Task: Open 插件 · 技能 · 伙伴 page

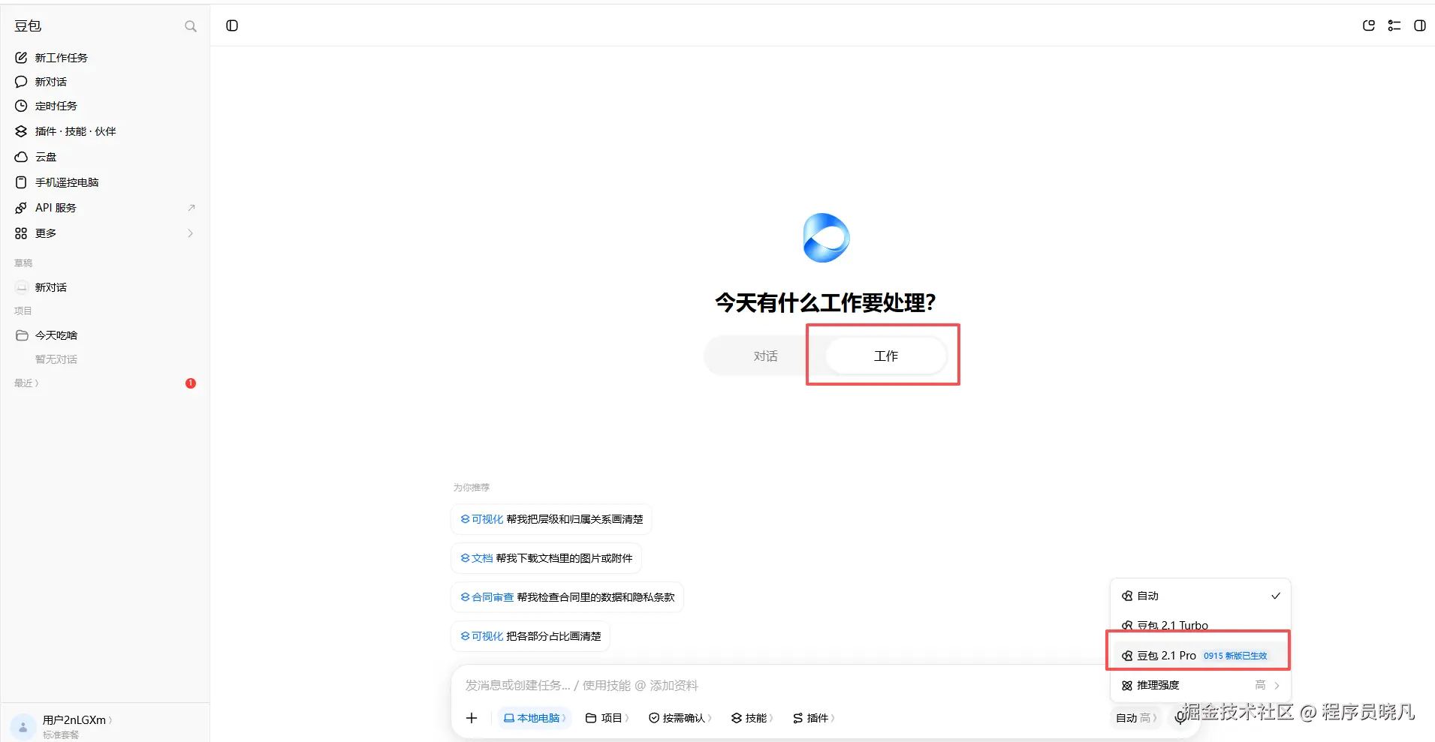Action: click(x=104, y=131)
